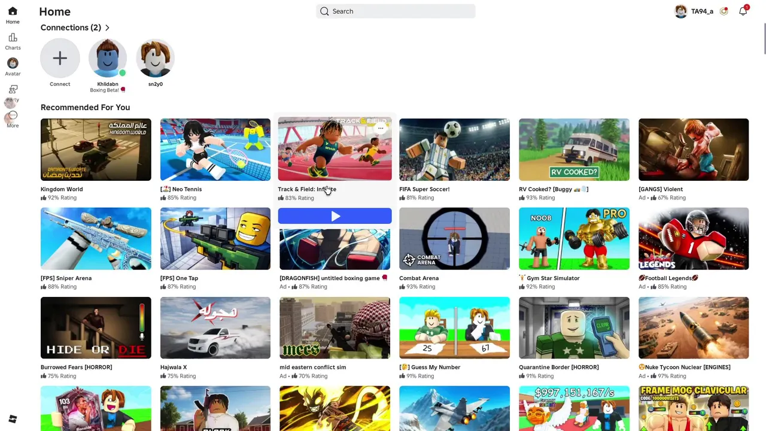766x431 pixels.
Task: Click the Robux icon beside username
Action: tap(724, 11)
